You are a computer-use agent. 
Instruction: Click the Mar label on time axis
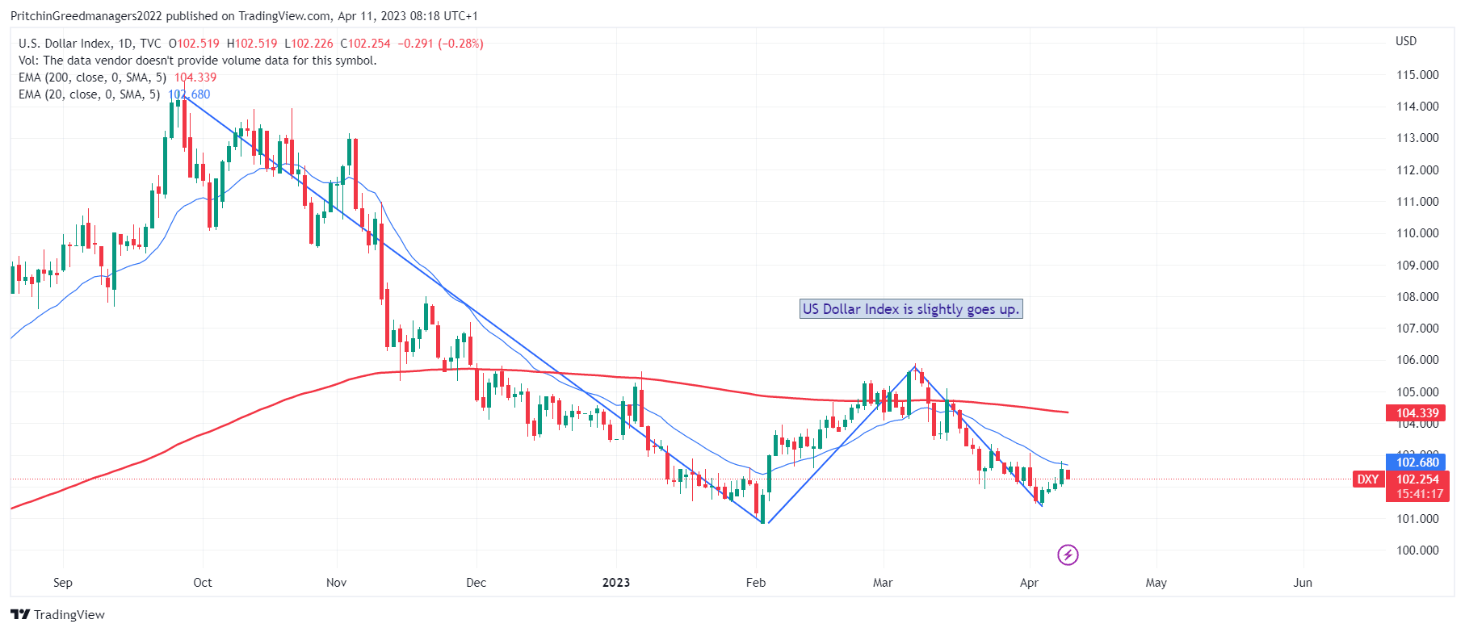point(883,583)
